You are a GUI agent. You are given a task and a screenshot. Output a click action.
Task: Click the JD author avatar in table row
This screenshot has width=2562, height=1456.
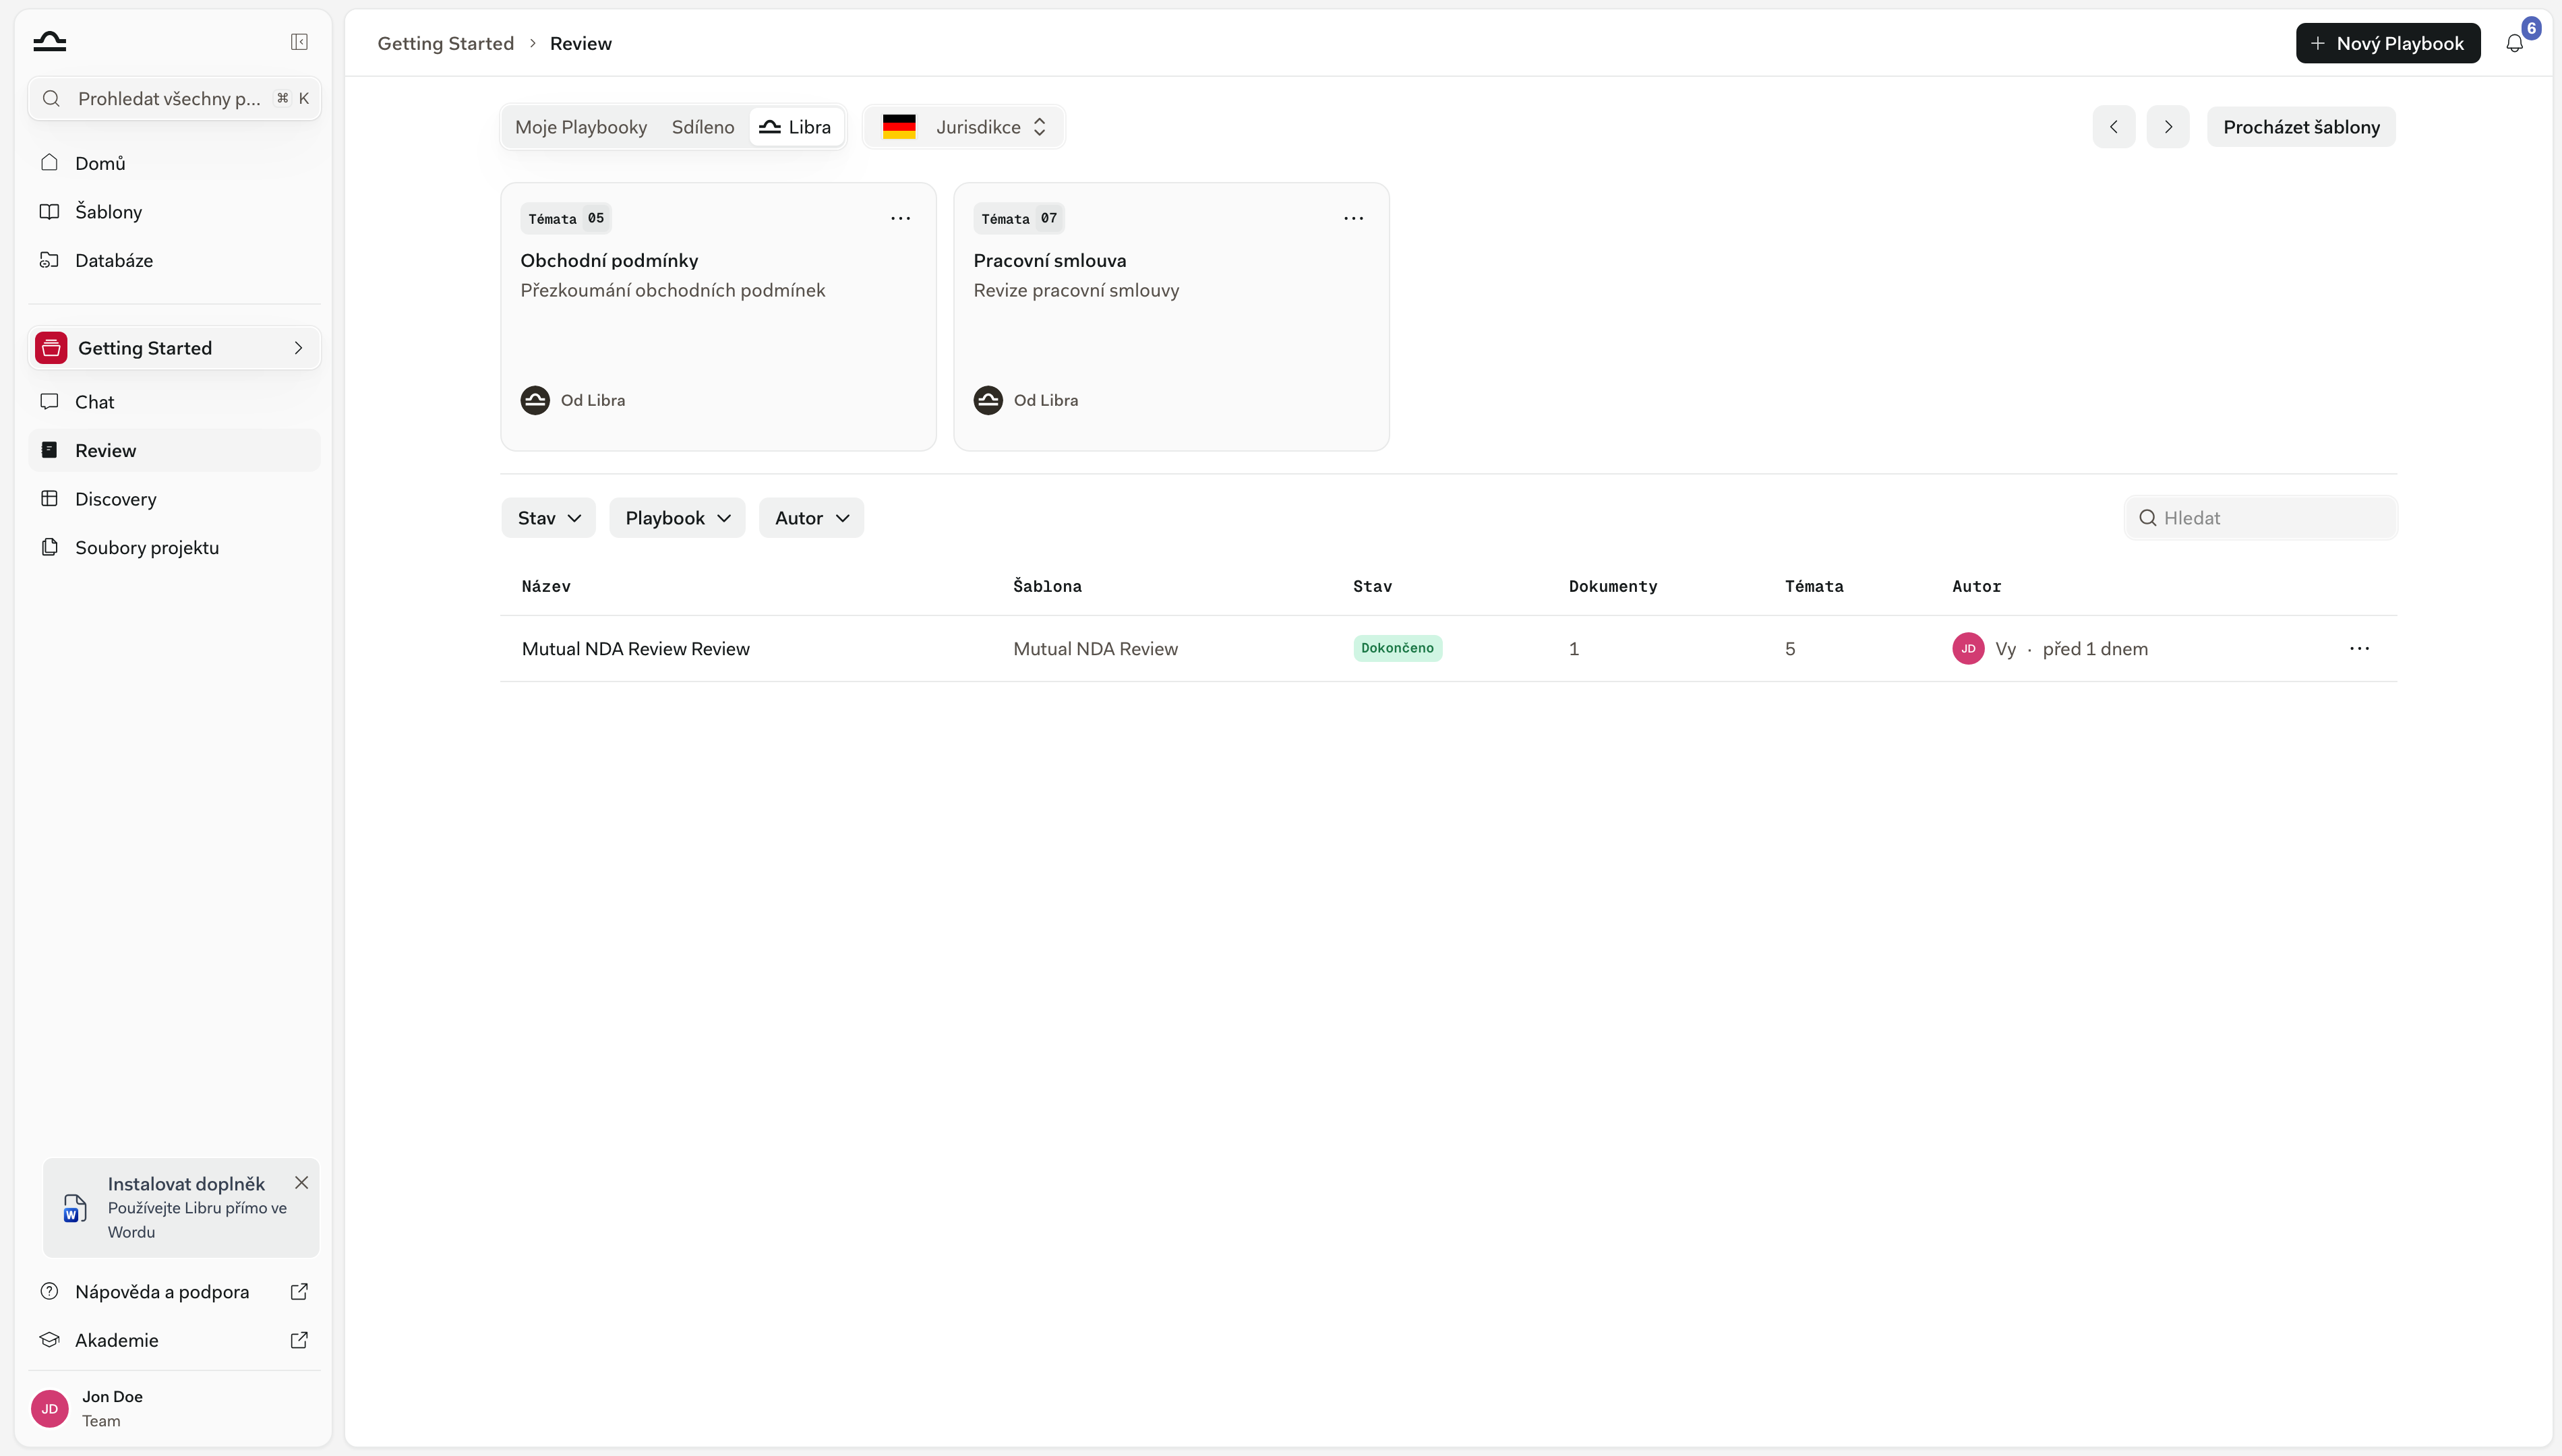click(1968, 648)
